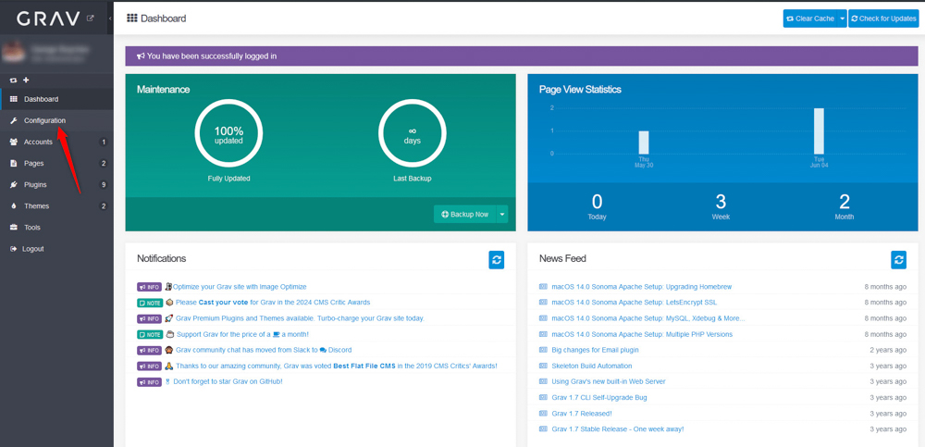Open 'Upgrading Homebrew' news article
925x447 pixels.
click(641, 286)
